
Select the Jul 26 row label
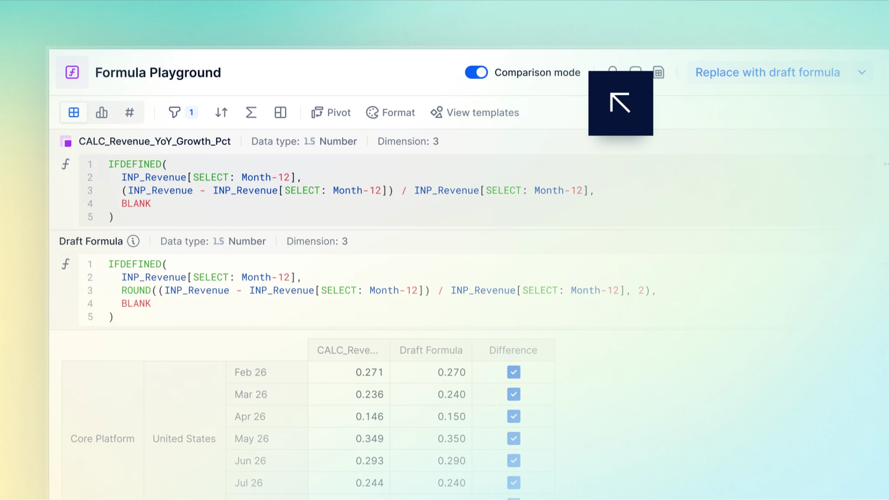pyautogui.click(x=267, y=483)
